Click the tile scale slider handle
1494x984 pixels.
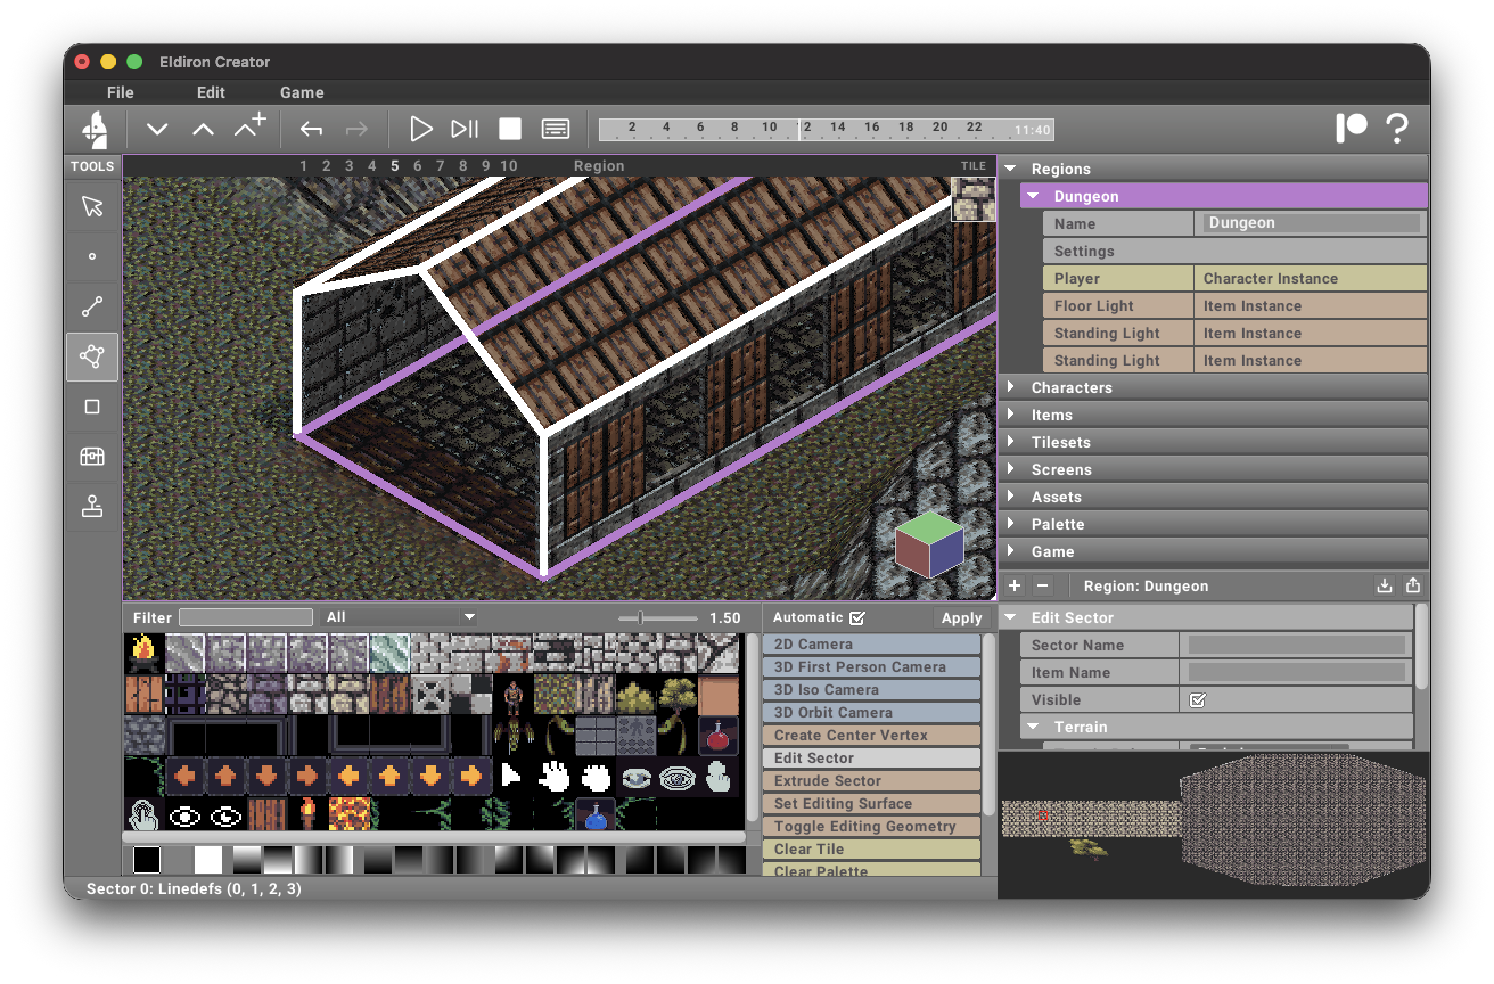pyautogui.click(x=641, y=618)
